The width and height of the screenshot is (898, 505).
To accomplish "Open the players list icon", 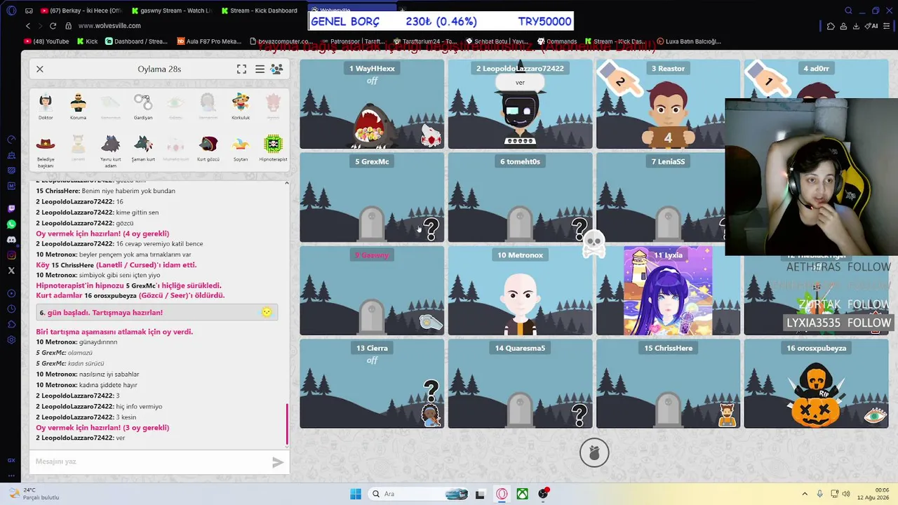I will (277, 69).
